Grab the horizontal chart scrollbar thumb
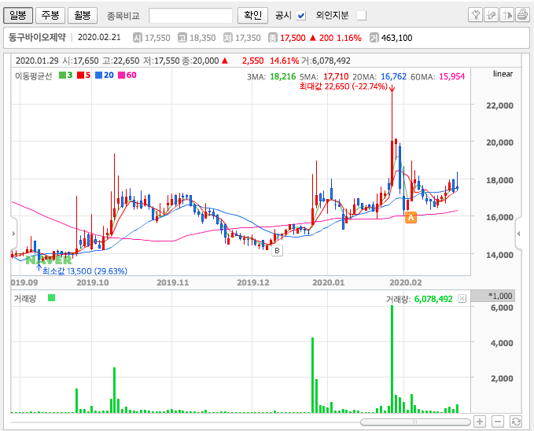 (415, 422)
